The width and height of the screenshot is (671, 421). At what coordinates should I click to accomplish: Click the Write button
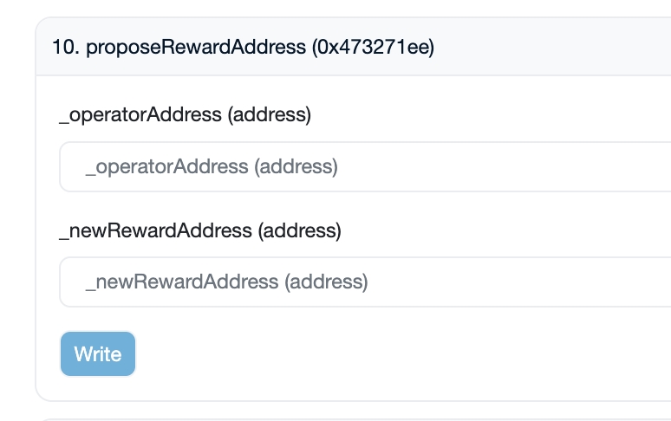point(98,354)
